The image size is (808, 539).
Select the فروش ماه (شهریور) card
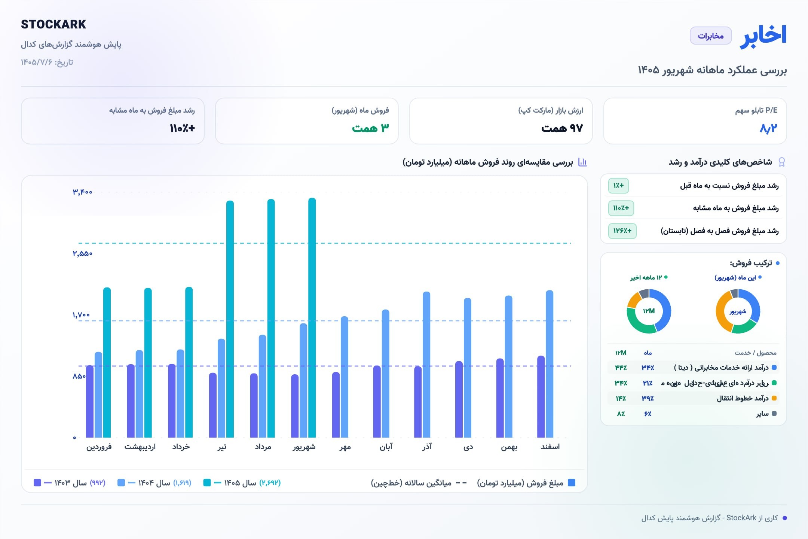point(307,121)
